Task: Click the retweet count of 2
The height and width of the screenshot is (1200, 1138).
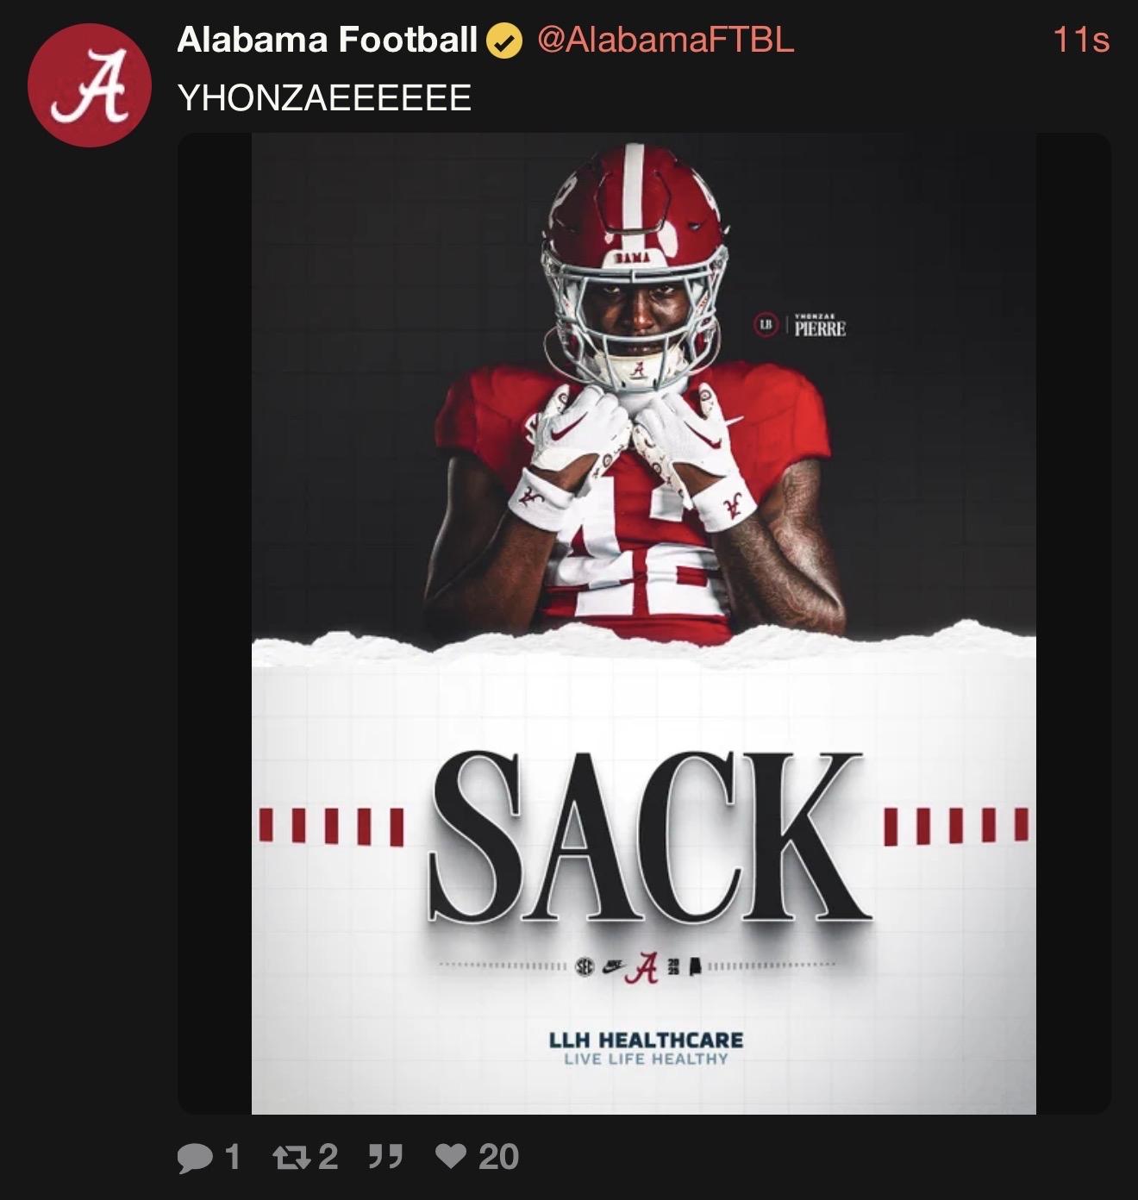Action: click(328, 1157)
